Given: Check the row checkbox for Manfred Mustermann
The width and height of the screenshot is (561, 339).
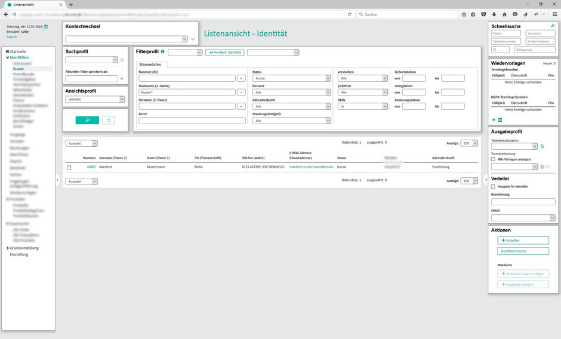Looking at the screenshot, I should [69, 167].
